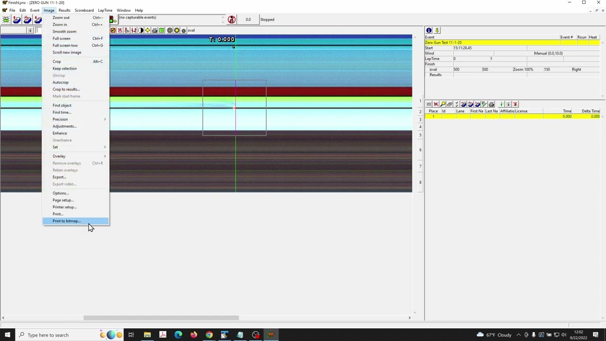Expand the Set submenu
Viewport: 606px width, 341px height.
pos(76,147)
